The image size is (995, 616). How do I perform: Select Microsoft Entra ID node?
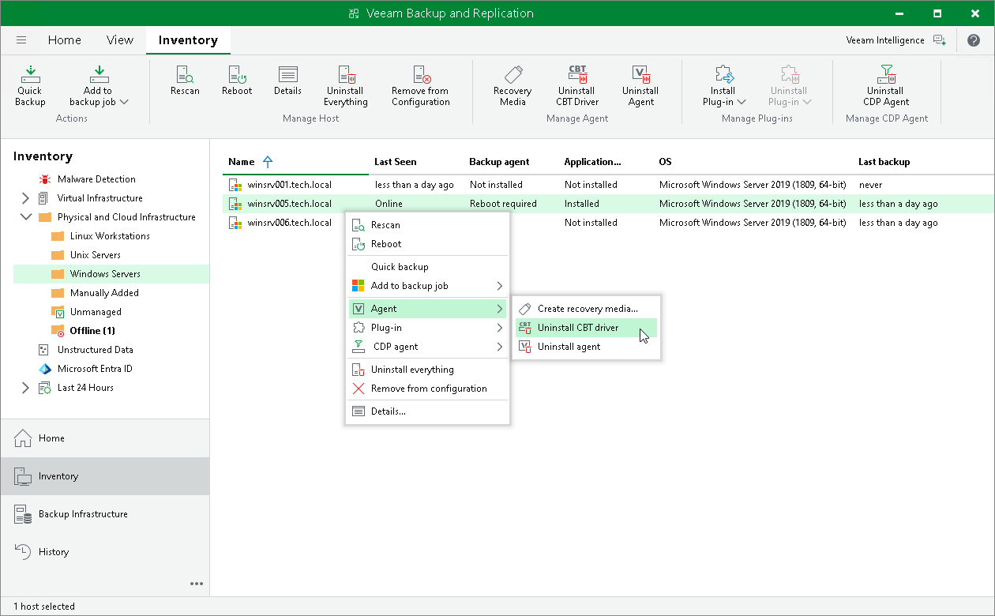point(95,369)
